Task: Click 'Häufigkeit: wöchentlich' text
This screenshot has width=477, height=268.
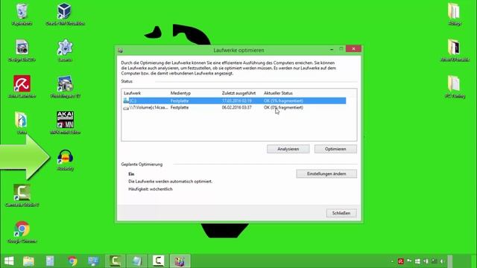Action: [x=151, y=189]
